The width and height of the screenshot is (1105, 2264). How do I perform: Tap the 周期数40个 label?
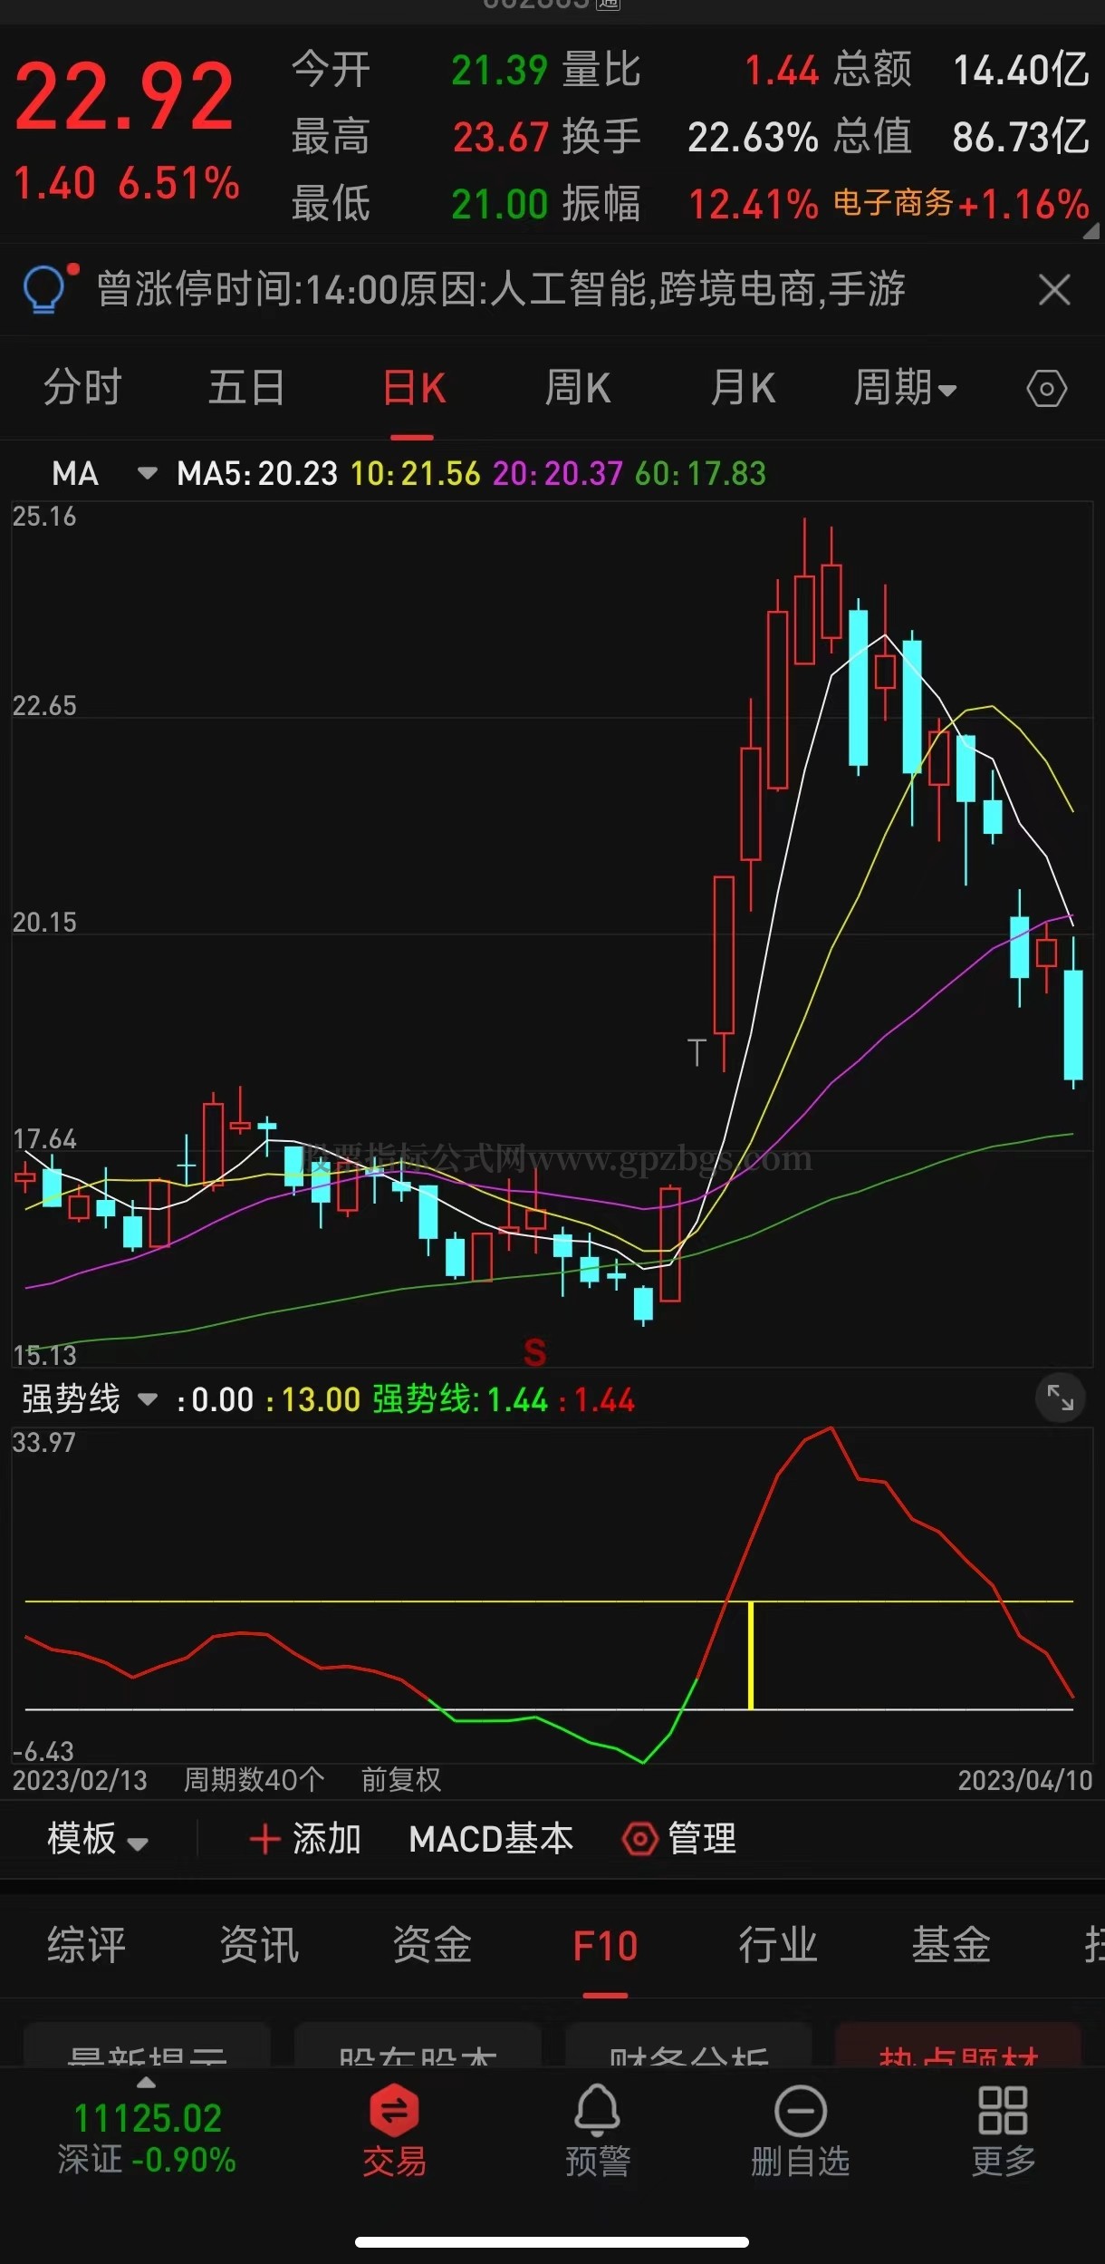click(254, 1780)
